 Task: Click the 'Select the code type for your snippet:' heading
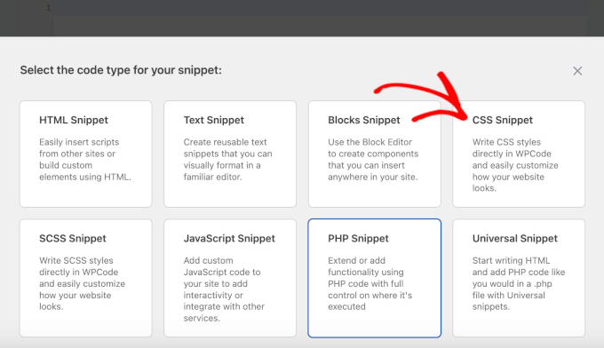tap(121, 70)
